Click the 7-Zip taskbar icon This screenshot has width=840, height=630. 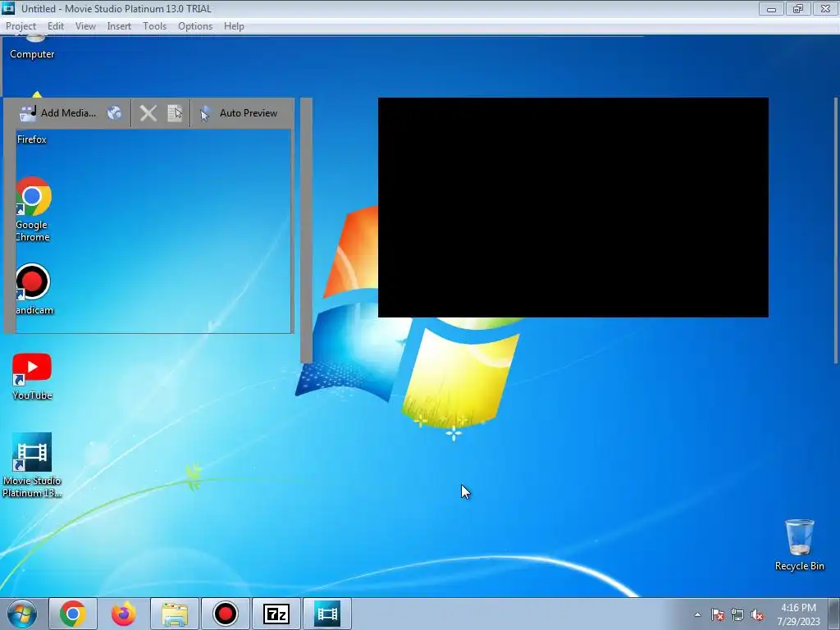276,614
